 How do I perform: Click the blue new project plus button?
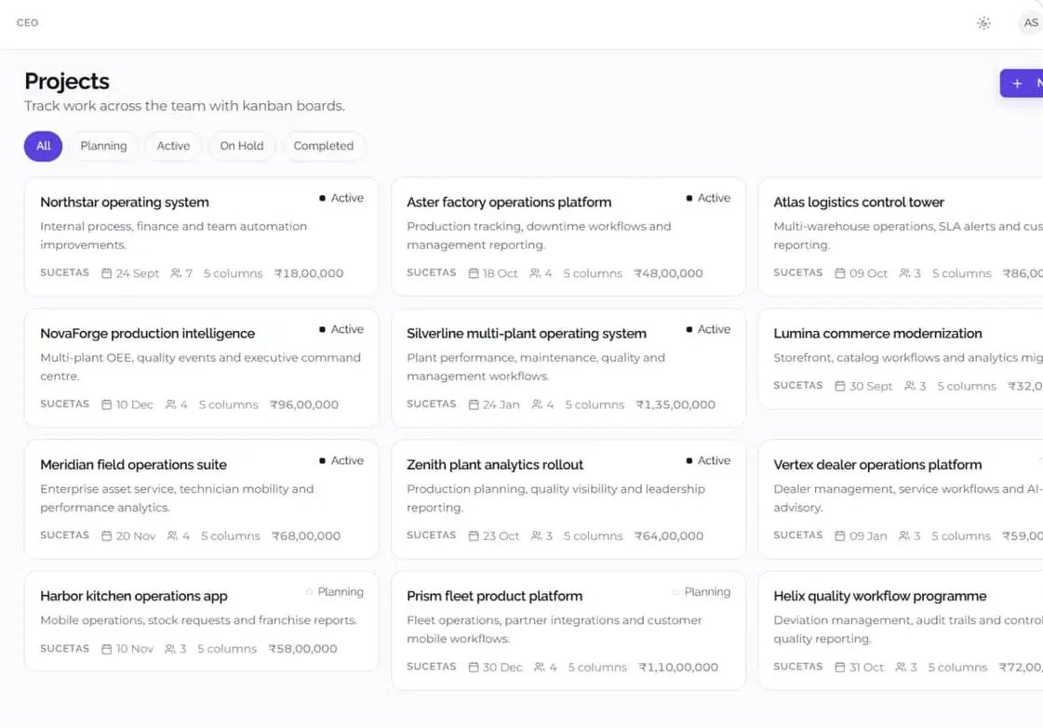coord(1022,83)
